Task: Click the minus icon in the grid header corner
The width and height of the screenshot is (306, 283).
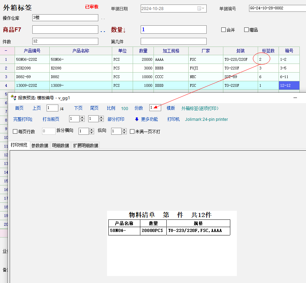Action: [6, 51]
